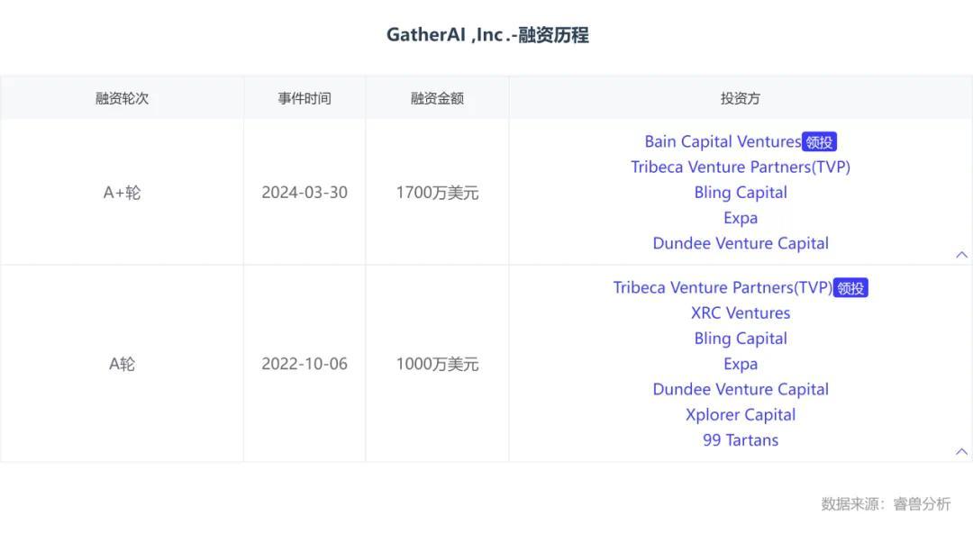Click the 事件时间 column header
Viewport: 973px width, 543px height.
305,98
